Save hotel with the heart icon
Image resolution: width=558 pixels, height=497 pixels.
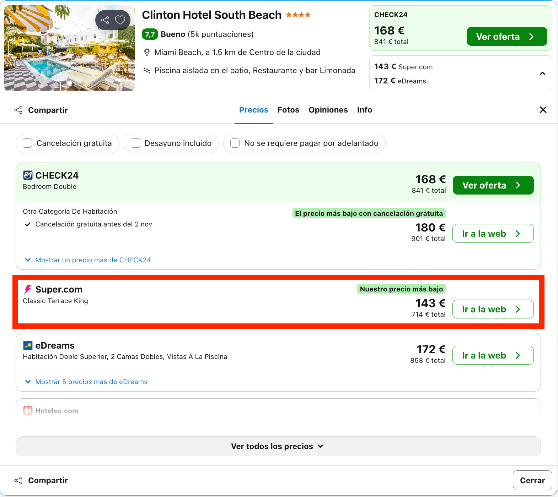point(120,20)
